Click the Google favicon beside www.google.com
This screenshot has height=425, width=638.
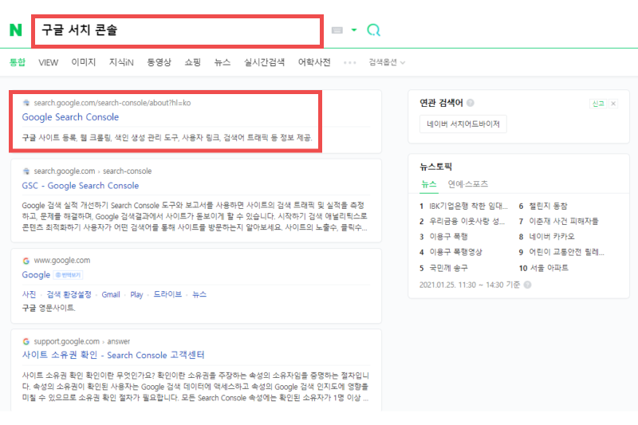coord(26,261)
